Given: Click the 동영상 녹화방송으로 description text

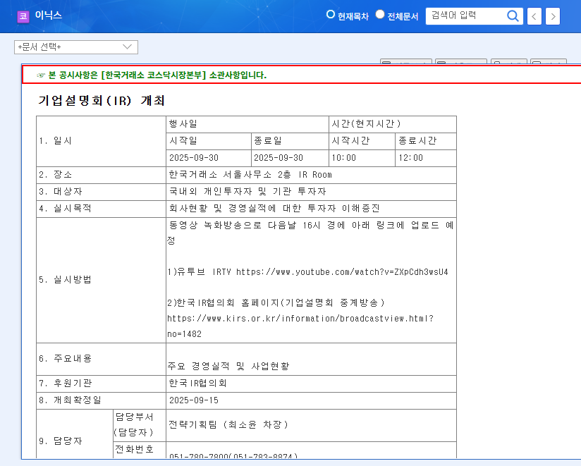Looking at the screenshot, I should [x=310, y=233].
